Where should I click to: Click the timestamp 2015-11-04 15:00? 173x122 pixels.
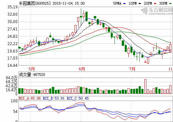[69, 3]
